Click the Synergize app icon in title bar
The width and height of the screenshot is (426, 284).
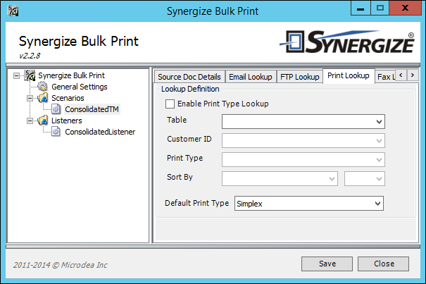[x=13, y=11]
